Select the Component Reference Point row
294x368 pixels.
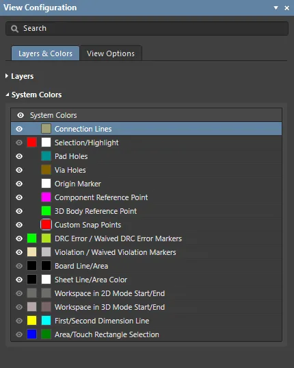(146, 197)
